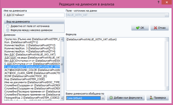Select 'Кол. (DataSourcePivotQTY1)' list item
This screenshot has height=105, width=173.
32,42
